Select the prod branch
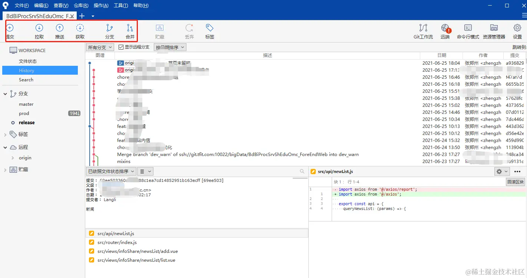The width and height of the screenshot is (527, 278). coord(24,113)
